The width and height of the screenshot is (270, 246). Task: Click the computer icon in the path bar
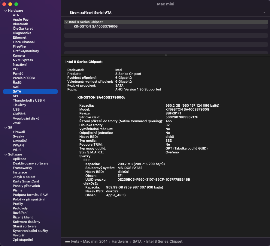68,242
